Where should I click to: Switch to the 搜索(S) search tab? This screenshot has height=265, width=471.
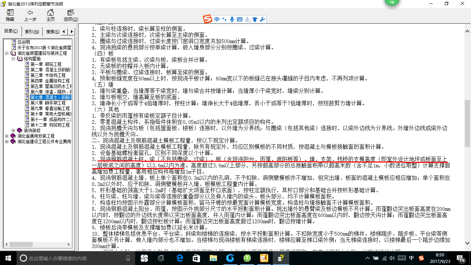[52, 32]
